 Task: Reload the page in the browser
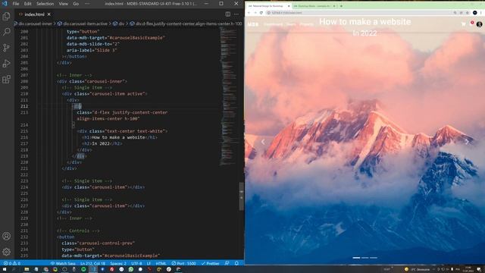pos(261,13)
